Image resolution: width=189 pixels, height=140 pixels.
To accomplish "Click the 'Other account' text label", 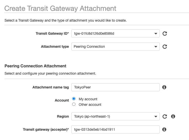I will pyautogui.click(x=90, y=105).
